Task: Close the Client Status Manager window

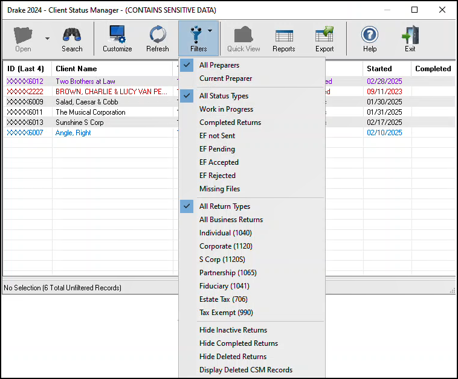Action: [x=442, y=10]
